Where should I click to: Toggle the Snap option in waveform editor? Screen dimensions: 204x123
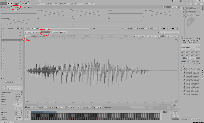(x=168, y=36)
